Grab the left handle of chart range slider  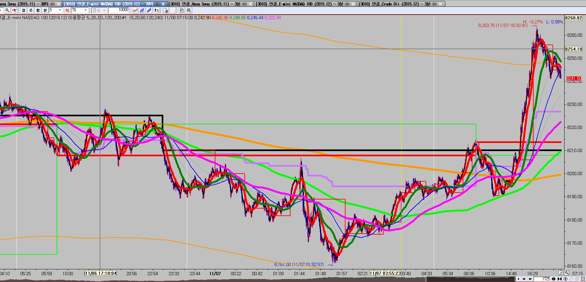pyautogui.click(x=426, y=279)
